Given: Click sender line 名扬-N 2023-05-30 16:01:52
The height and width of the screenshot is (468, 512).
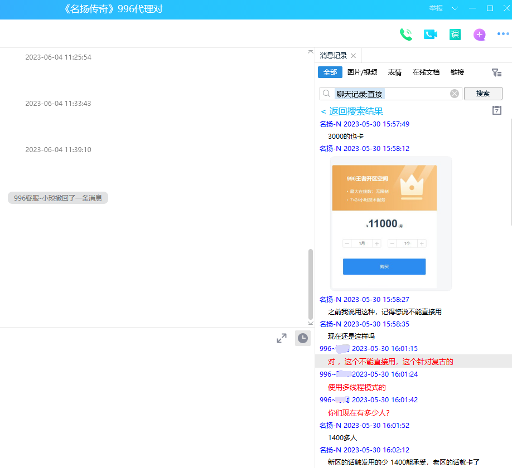Looking at the screenshot, I should [364, 425].
